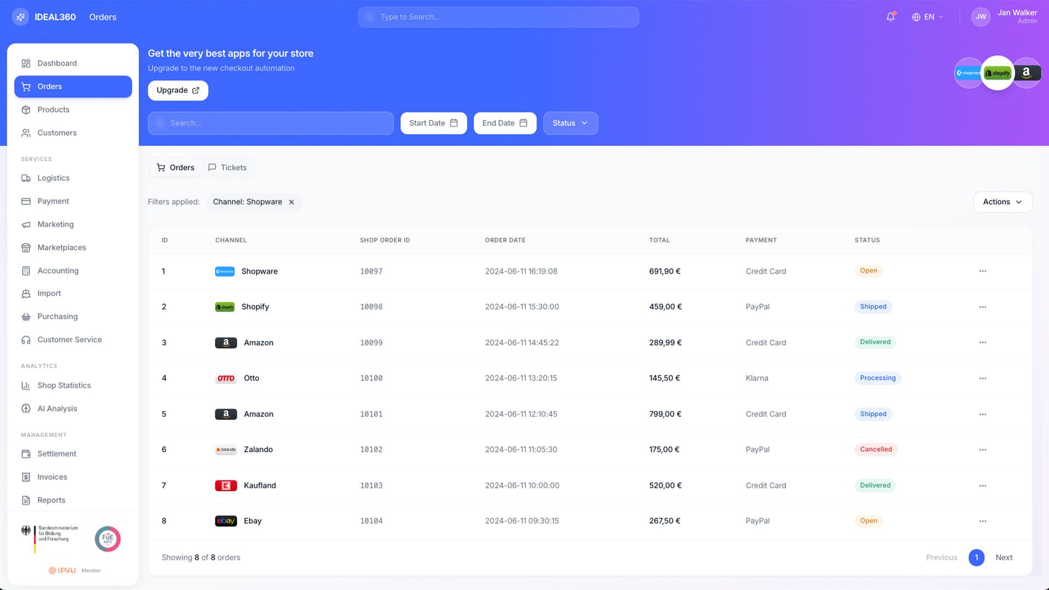
Task: Open Start Date calendar picker
Action: click(453, 123)
